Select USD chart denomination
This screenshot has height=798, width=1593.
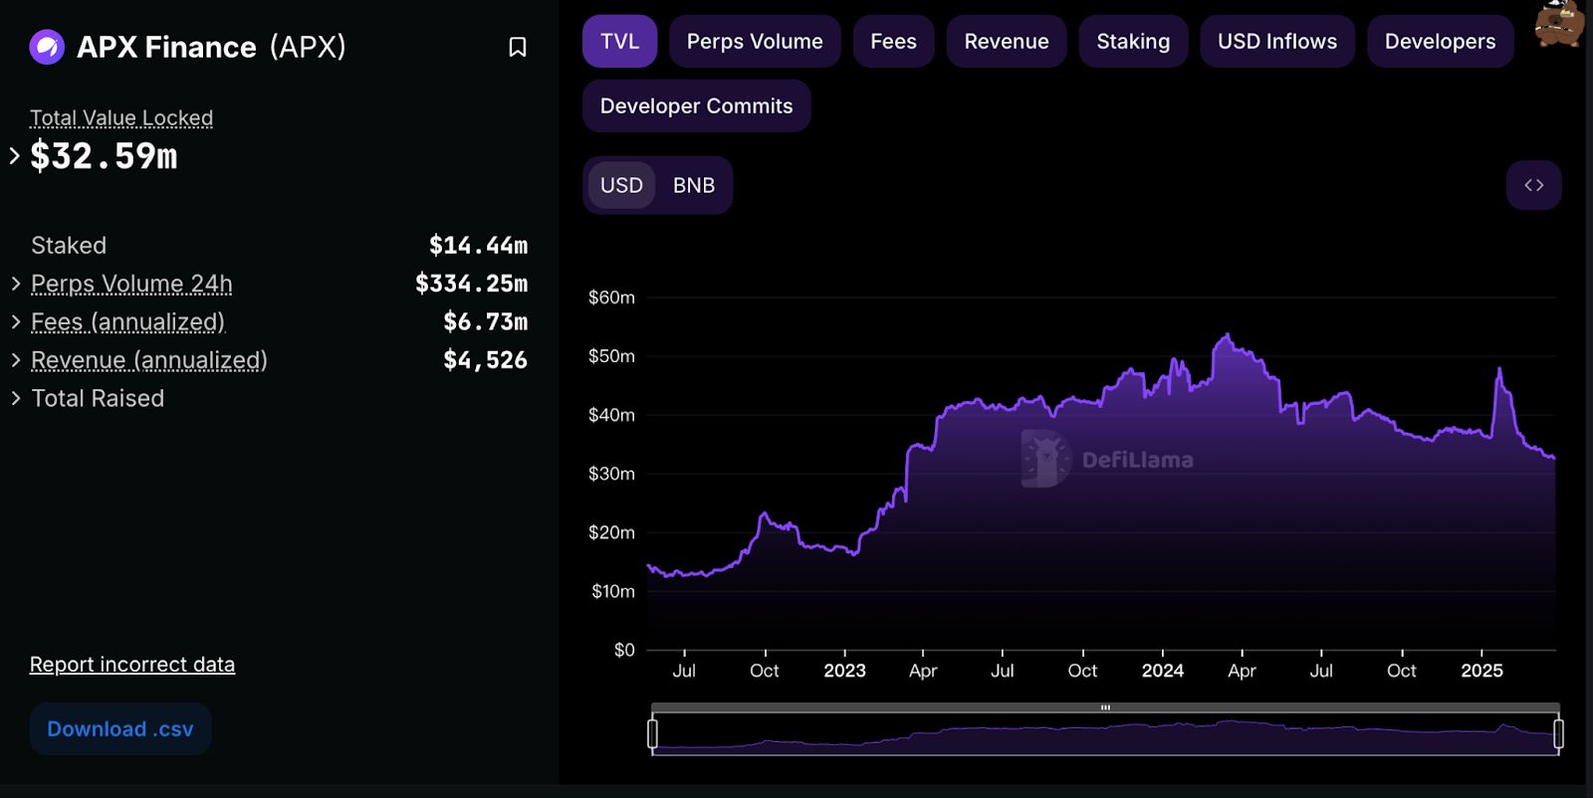click(x=621, y=185)
